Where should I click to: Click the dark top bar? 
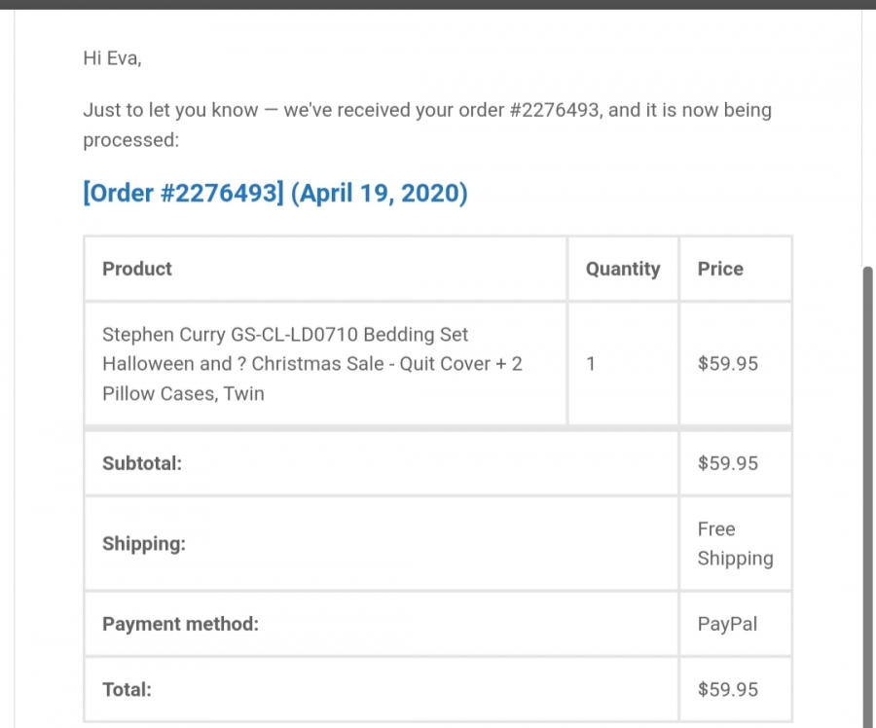point(438,5)
